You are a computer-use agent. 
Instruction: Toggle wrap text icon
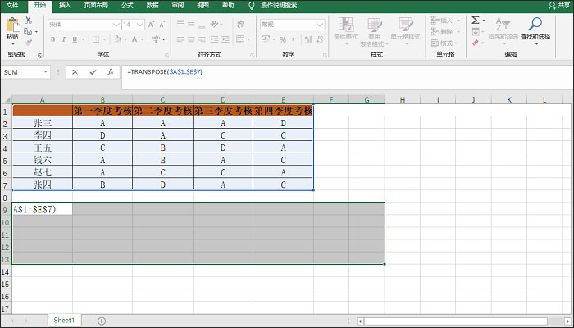[240, 24]
